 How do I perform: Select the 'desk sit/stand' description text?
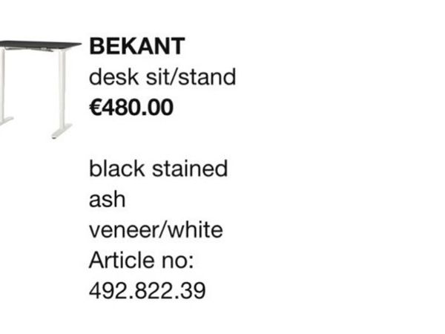pyautogui.click(x=162, y=76)
